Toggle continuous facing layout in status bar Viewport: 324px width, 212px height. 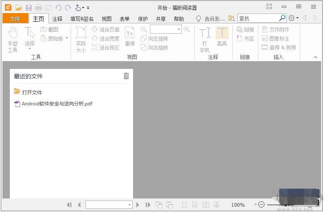tap(216, 205)
